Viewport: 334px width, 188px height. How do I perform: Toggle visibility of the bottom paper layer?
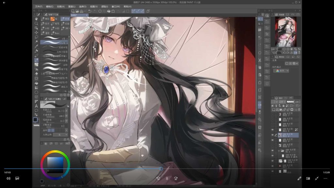(x=273, y=171)
